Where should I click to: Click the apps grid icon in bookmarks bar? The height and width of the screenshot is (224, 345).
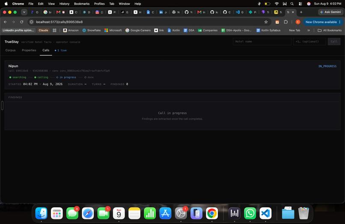coord(54,30)
